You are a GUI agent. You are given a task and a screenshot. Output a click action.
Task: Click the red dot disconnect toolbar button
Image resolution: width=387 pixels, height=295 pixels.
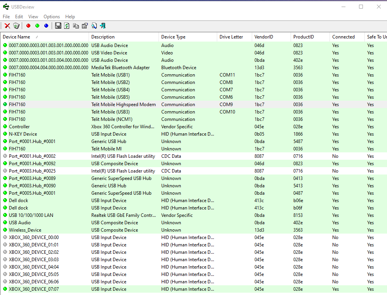coord(28,26)
